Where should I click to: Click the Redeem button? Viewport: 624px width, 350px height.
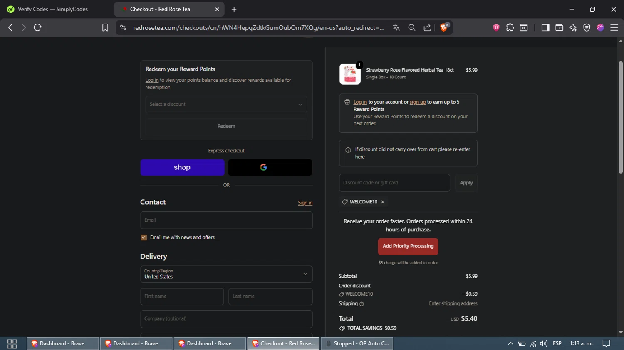[x=226, y=126]
